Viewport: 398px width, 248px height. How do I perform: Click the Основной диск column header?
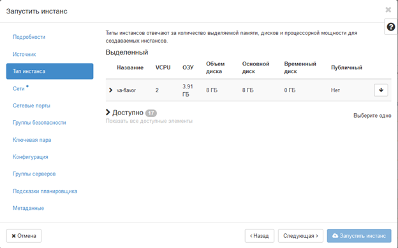click(x=256, y=67)
